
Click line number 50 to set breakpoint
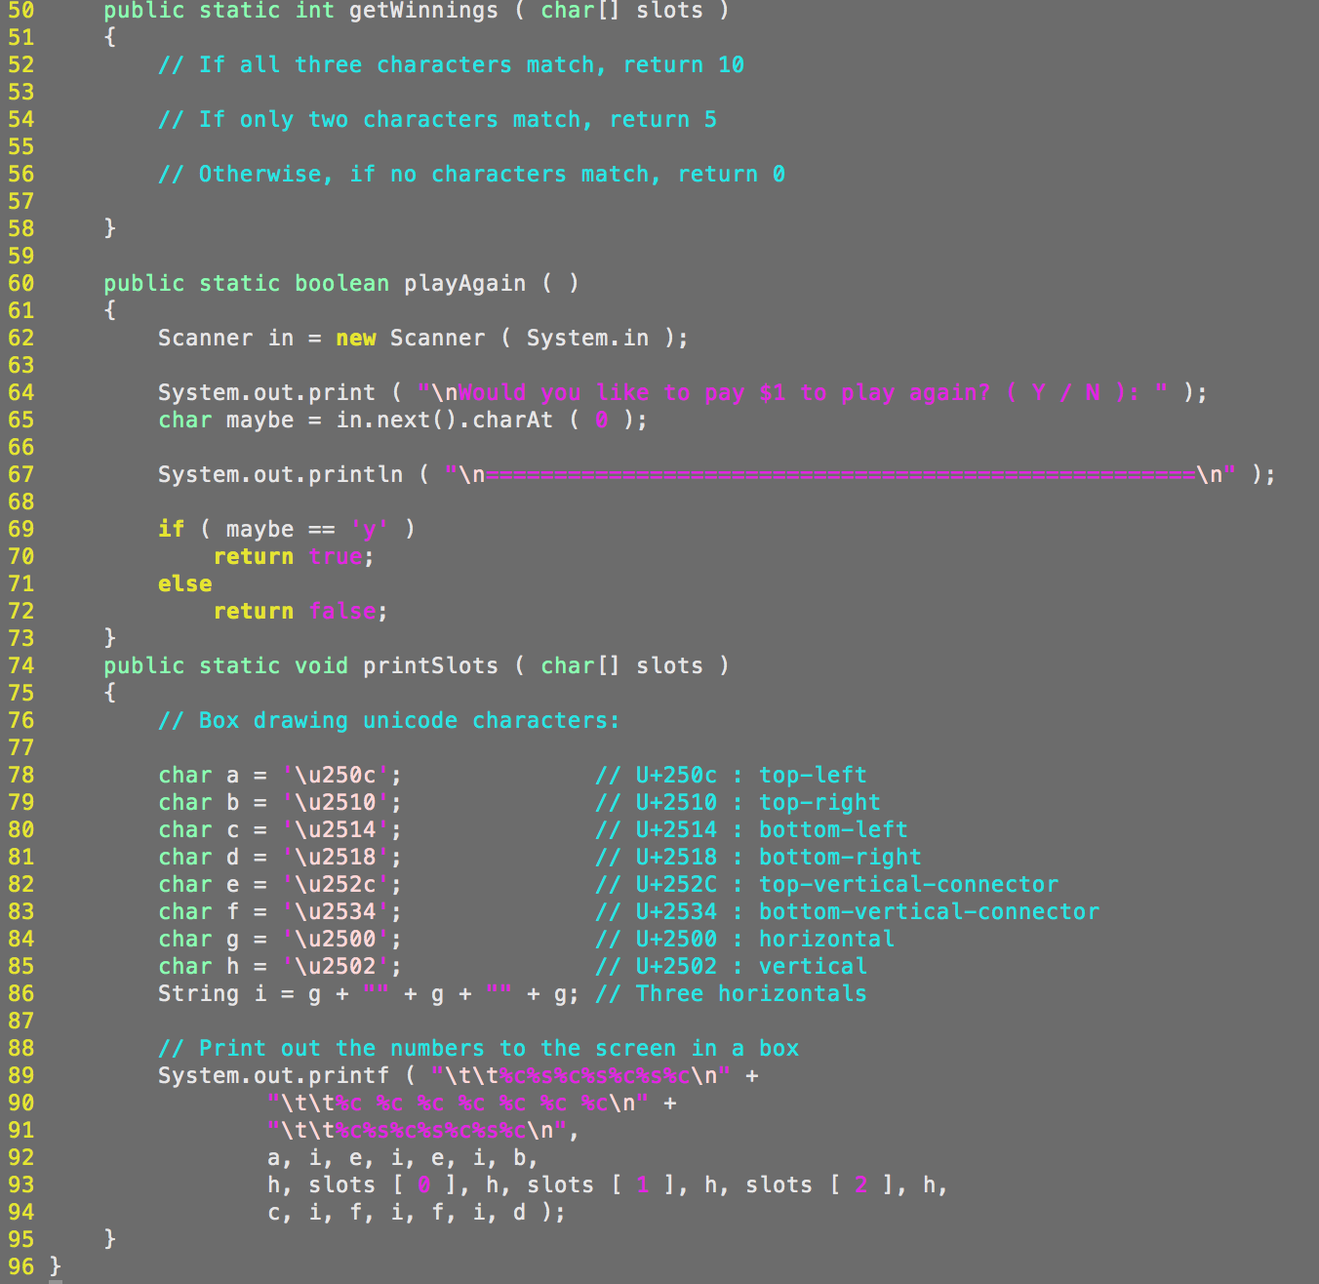(x=21, y=11)
